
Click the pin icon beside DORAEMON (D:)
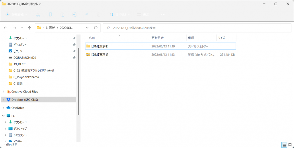click(x=74, y=57)
